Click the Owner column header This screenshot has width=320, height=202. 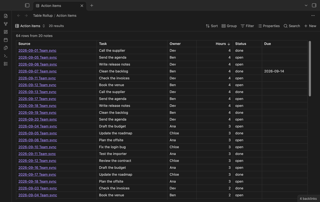tap(182, 44)
